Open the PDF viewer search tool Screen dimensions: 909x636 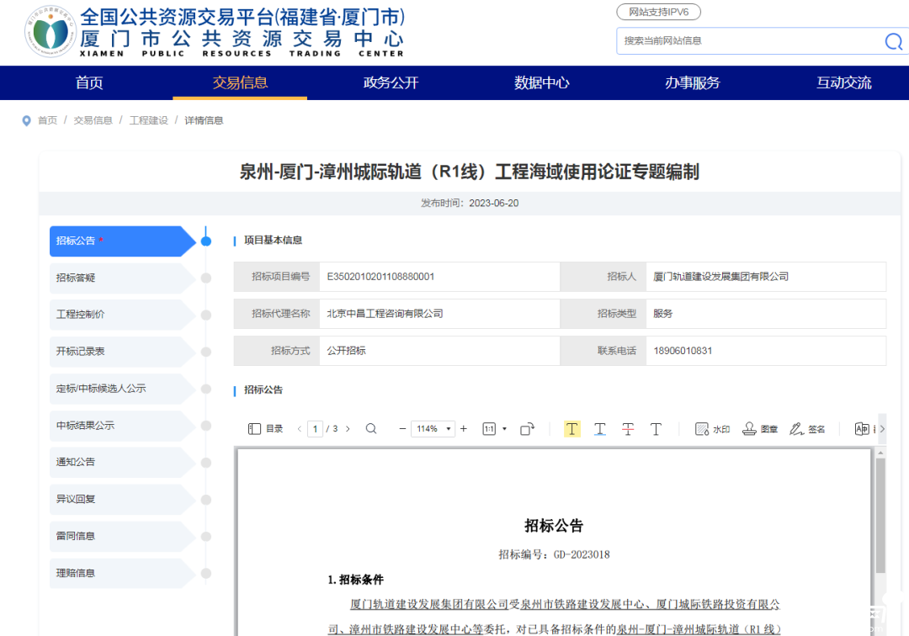[371, 429]
